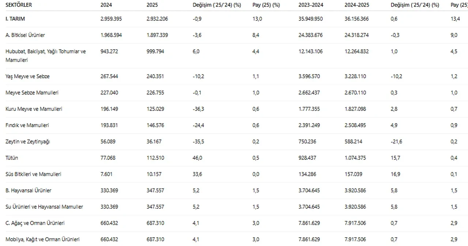Select Süs Bitkileri ve Mamulleri label
The width and height of the screenshot is (468, 246).
coord(33,174)
